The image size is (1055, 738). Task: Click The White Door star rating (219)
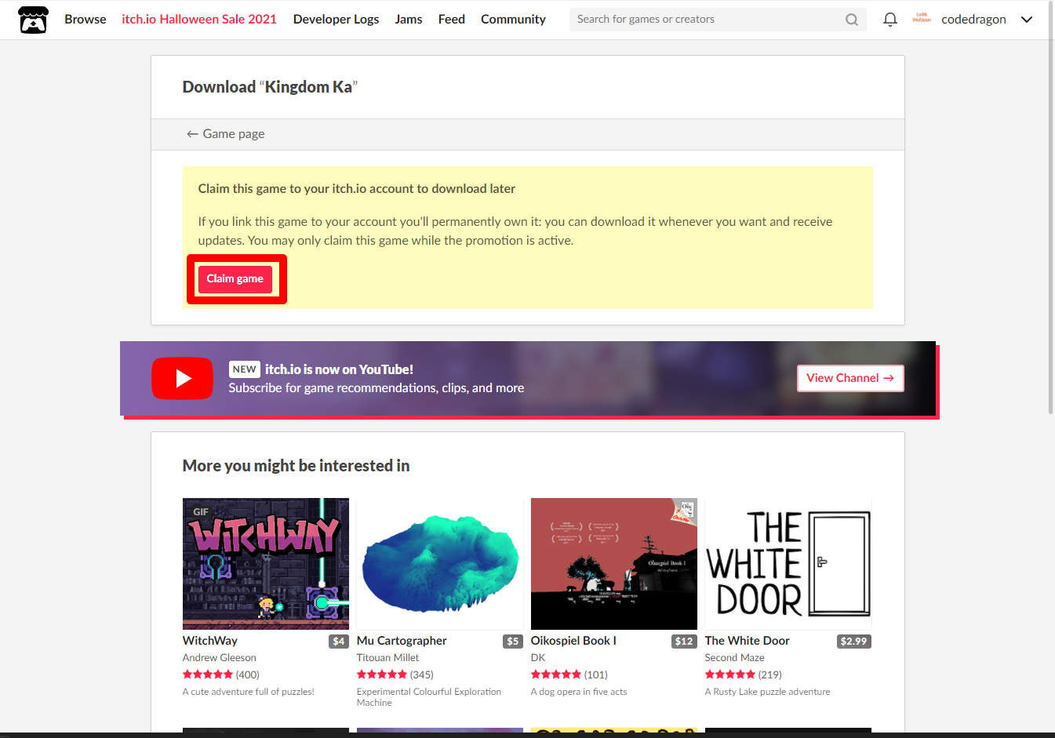[x=744, y=674]
